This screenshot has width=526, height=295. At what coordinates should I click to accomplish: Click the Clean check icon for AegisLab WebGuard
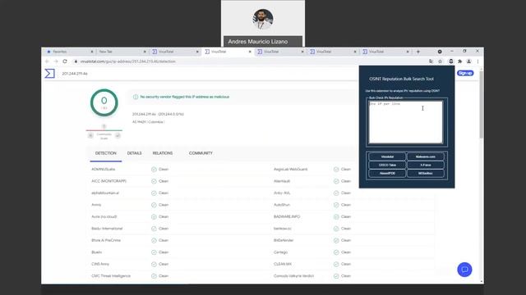(336, 170)
